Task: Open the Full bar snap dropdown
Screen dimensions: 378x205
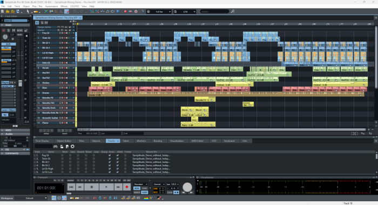Action: (x=170, y=11)
